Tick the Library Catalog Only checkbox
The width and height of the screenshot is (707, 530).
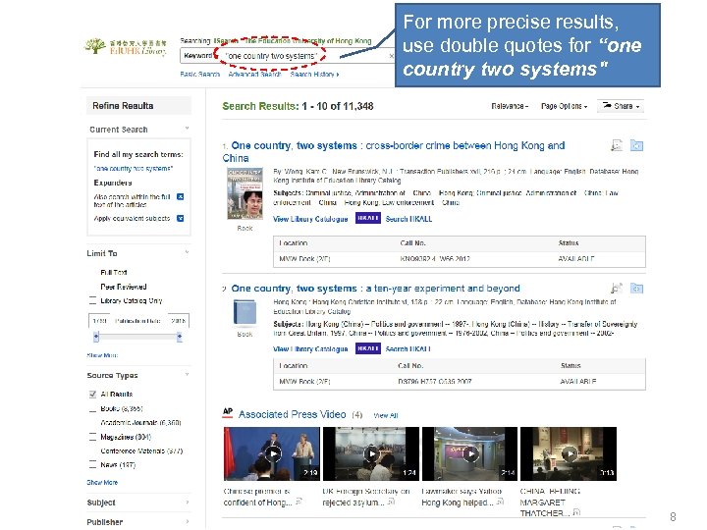click(93, 300)
